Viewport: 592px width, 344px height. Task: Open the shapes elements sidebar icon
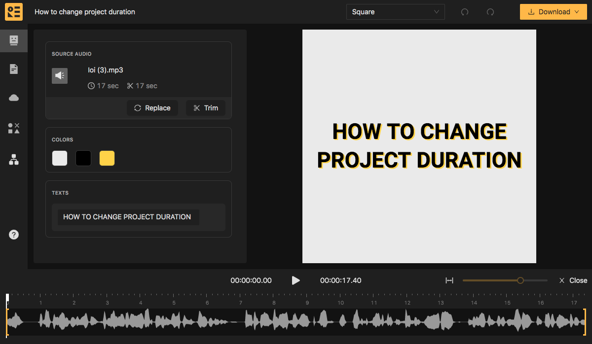point(14,128)
